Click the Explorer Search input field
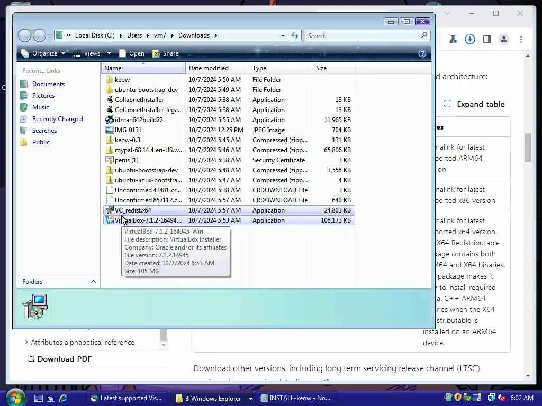The height and width of the screenshot is (406, 542). 363,35
